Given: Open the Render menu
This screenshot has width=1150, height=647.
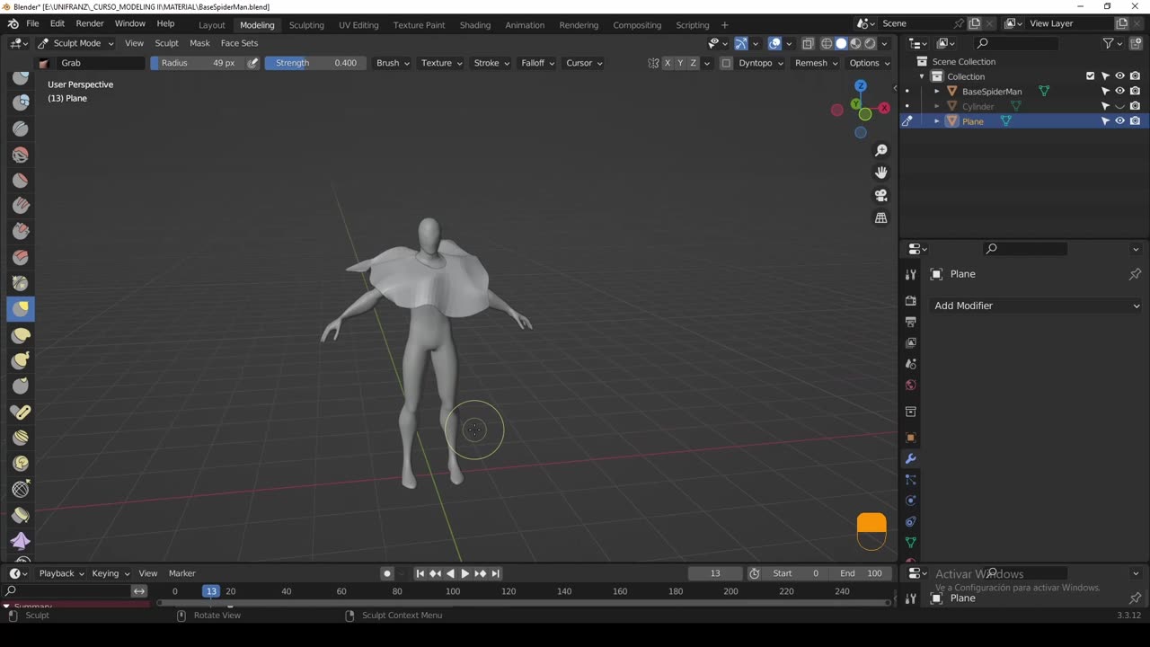Looking at the screenshot, I should pos(89,23).
